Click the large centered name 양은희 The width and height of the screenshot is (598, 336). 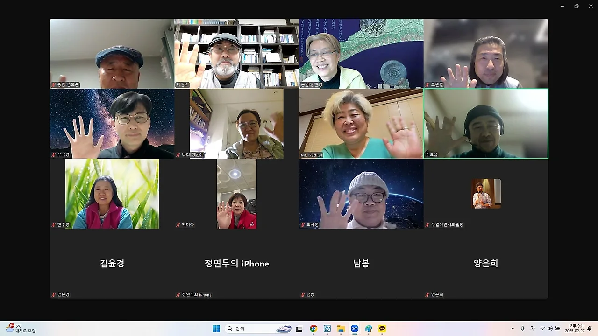[x=486, y=263]
